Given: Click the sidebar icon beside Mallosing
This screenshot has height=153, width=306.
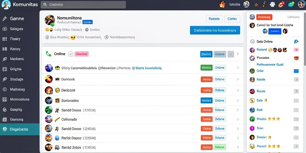Looking at the screenshot, I should click(5, 89).
